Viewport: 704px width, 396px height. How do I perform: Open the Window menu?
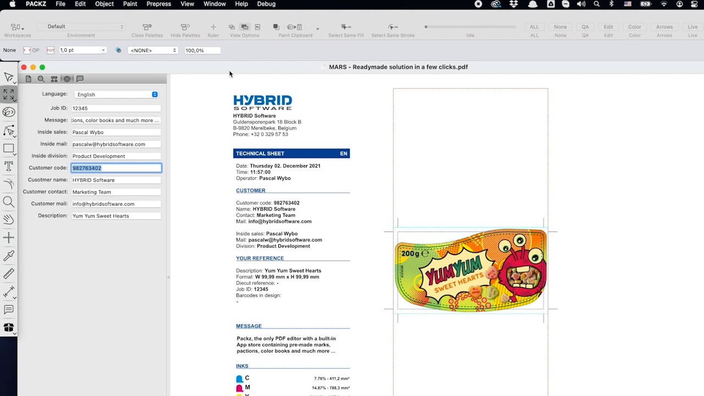pyautogui.click(x=215, y=4)
